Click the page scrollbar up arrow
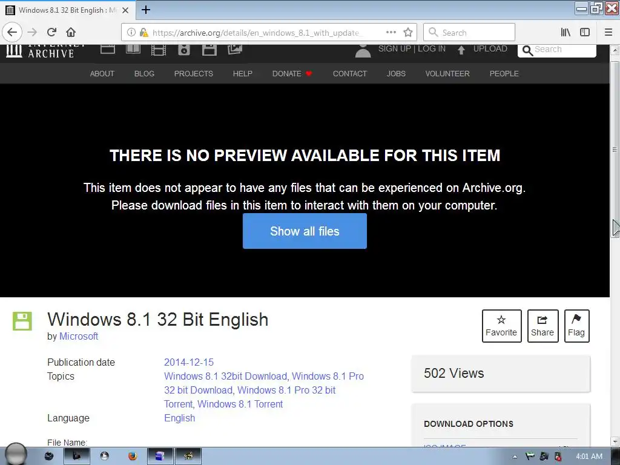This screenshot has height=465, width=620. point(615,50)
